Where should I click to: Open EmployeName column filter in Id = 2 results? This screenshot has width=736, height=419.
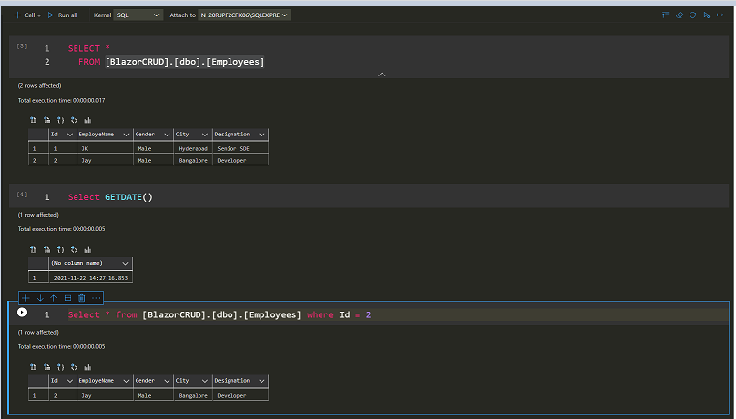click(126, 381)
